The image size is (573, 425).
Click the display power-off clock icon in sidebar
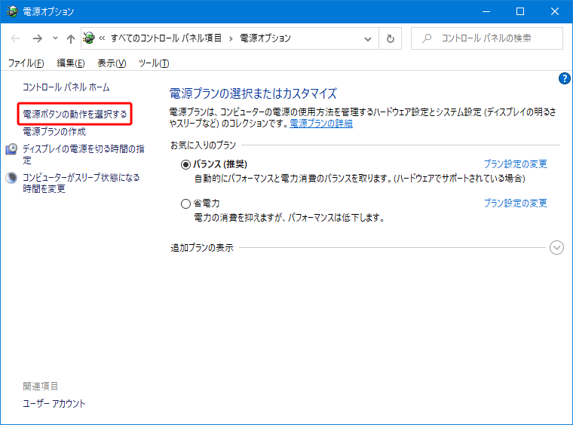[11, 149]
